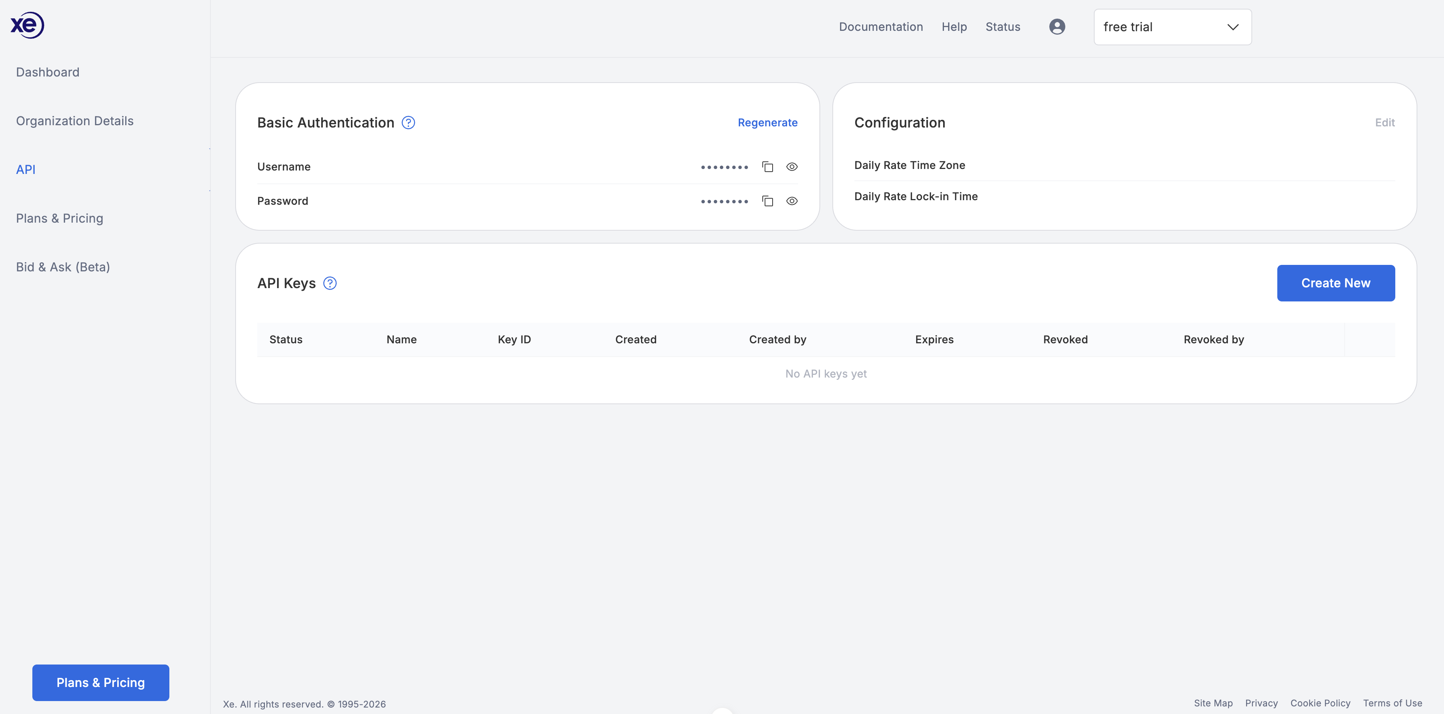Reveal the hidden Password
The height and width of the screenshot is (714, 1444).
tap(792, 201)
